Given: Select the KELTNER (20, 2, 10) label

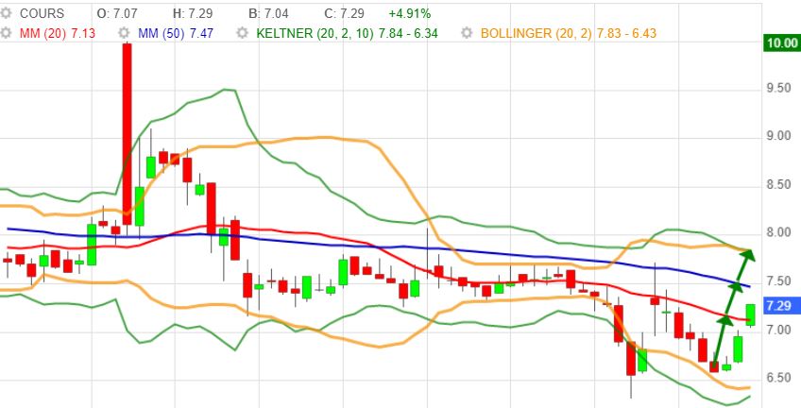Looking at the screenshot, I should (315, 33).
